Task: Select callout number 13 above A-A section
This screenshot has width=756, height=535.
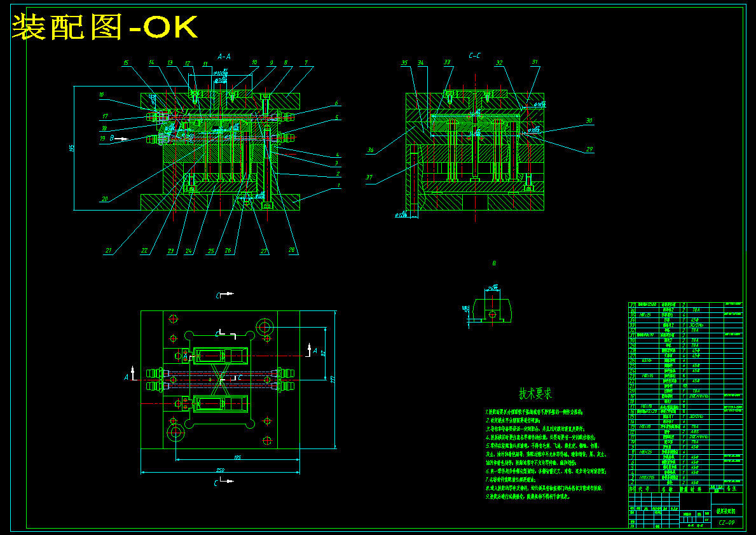Action: (x=170, y=63)
